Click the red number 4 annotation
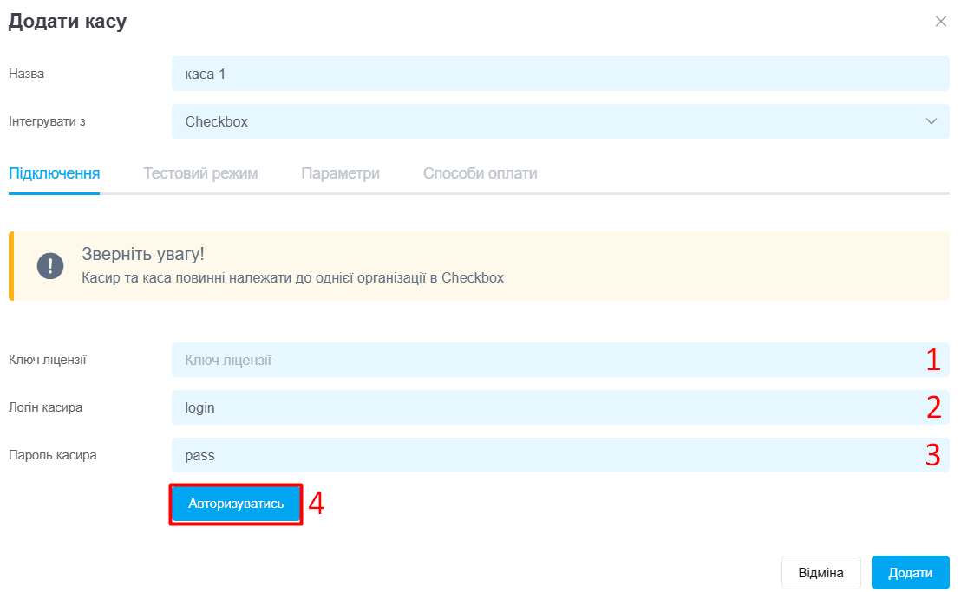Screen dimensions: 961x592 317,504
